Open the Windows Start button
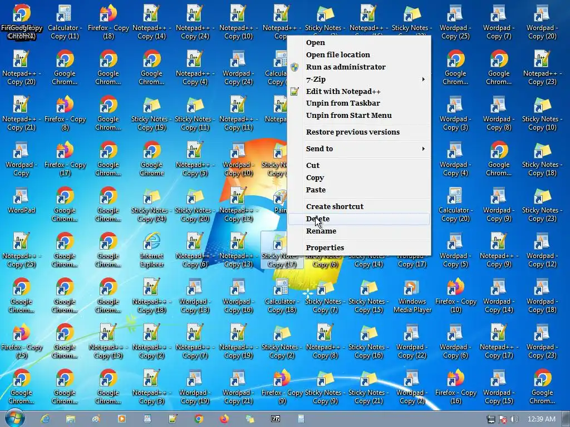570x427 pixels. pos(14,419)
